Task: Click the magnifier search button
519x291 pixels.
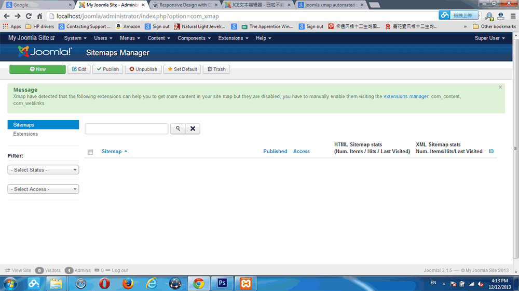Action: coord(177,128)
